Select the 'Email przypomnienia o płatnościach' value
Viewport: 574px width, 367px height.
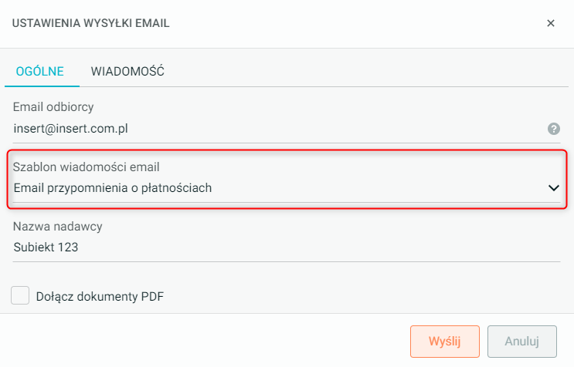click(x=113, y=187)
